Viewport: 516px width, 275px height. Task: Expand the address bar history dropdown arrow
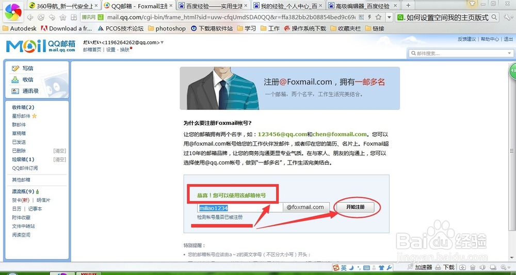389,18
